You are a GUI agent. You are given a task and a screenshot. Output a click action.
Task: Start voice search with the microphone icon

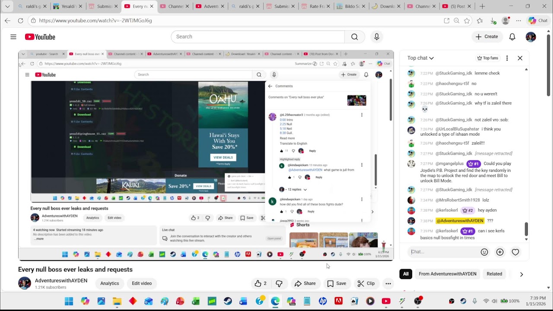pos(377,37)
